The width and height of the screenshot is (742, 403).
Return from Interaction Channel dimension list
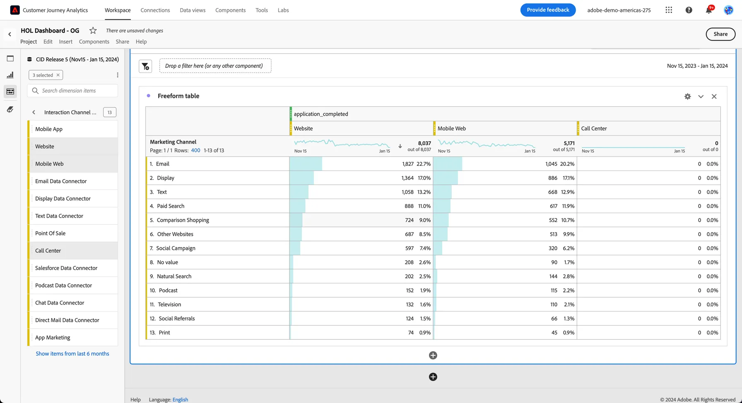pyautogui.click(x=34, y=112)
